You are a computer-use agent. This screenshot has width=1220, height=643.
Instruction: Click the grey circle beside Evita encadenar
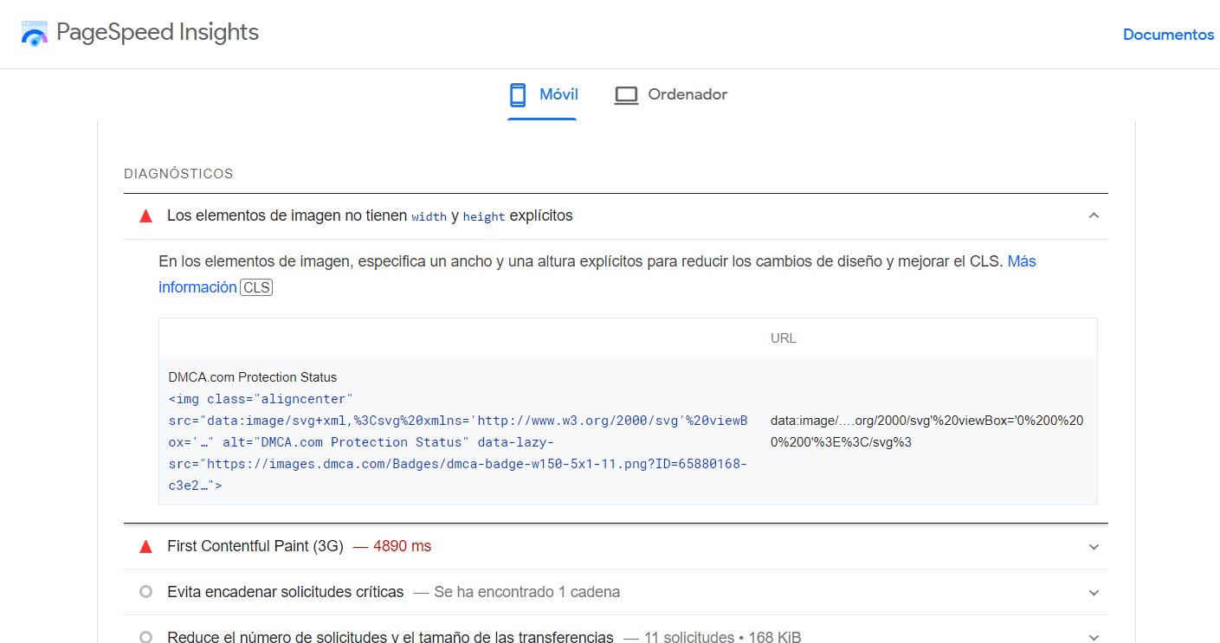coord(146,592)
